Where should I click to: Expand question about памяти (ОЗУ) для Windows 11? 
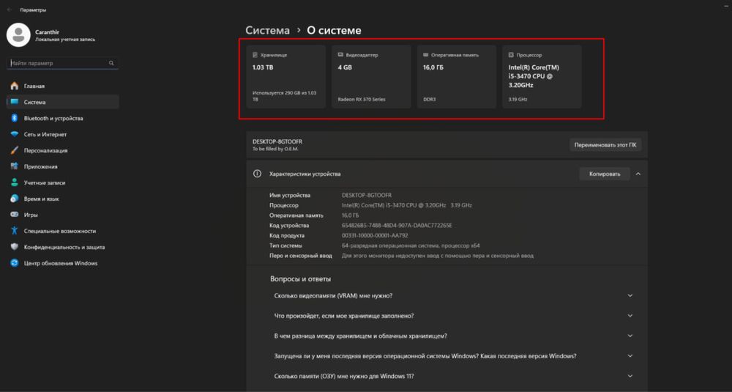coord(630,376)
